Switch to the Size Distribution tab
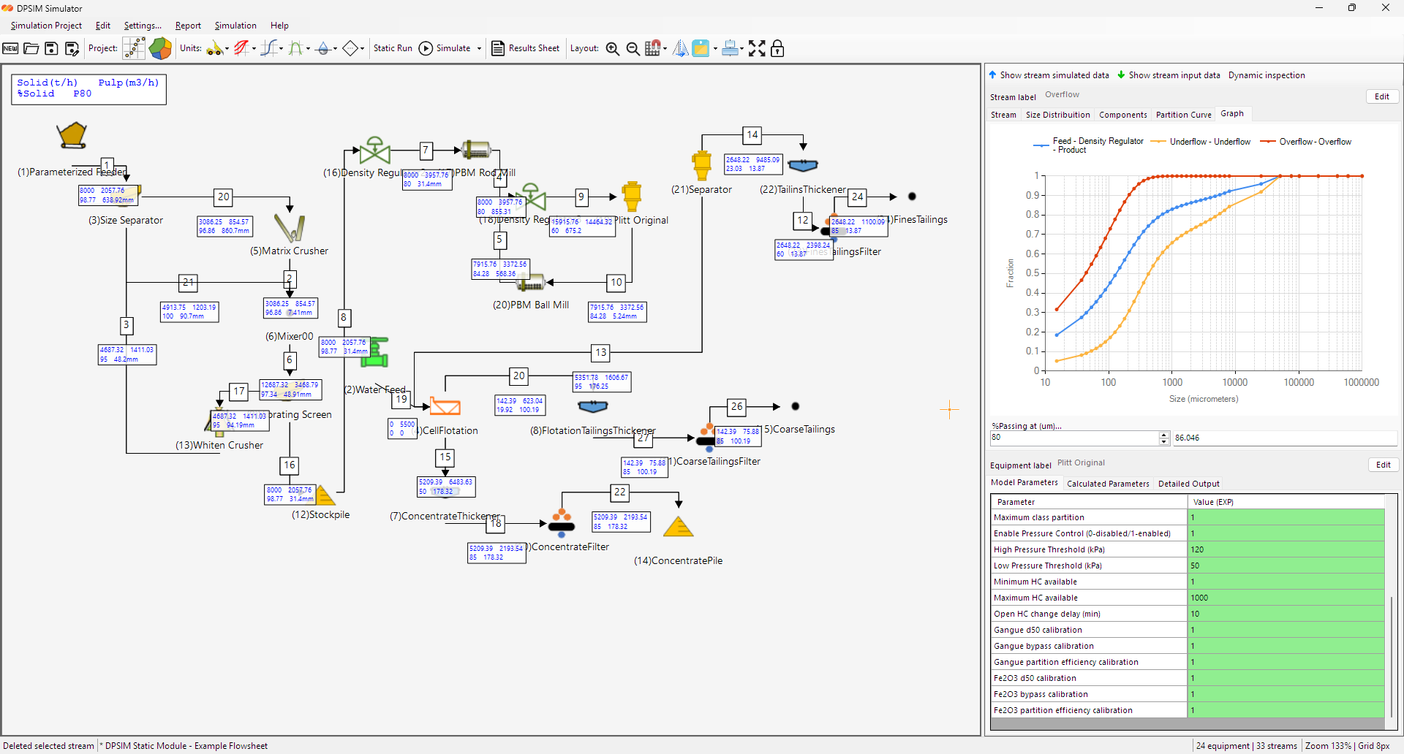Screen dimensions: 1404x754 [1057, 115]
